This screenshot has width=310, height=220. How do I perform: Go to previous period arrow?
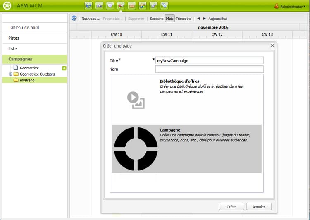click(198, 18)
